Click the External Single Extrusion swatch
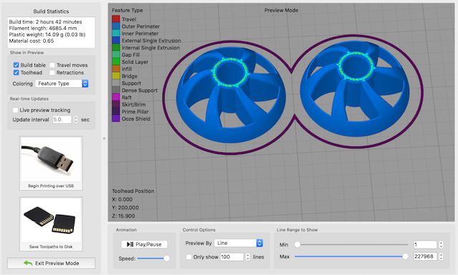This screenshot has width=458, height=275. coord(116,40)
